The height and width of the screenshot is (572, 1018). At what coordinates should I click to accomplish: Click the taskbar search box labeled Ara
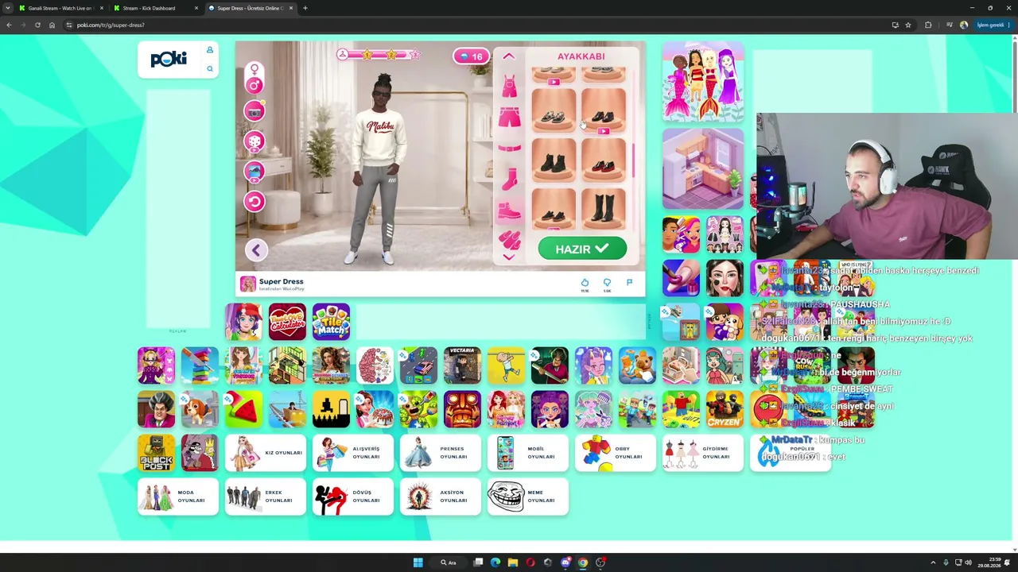(x=449, y=562)
